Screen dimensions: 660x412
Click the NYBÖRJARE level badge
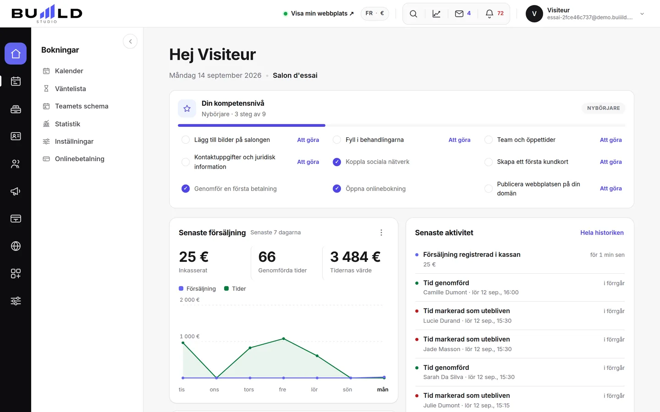604,108
